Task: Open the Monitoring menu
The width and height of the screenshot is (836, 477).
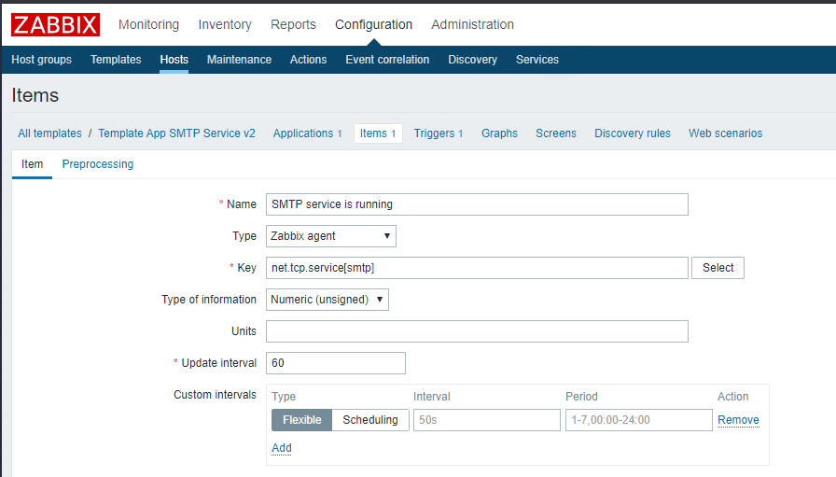Action: [148, 24]
